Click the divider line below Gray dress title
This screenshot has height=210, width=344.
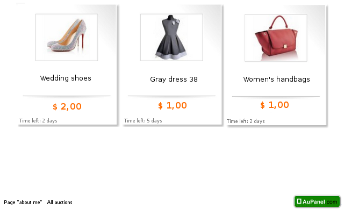pos(171,96)
